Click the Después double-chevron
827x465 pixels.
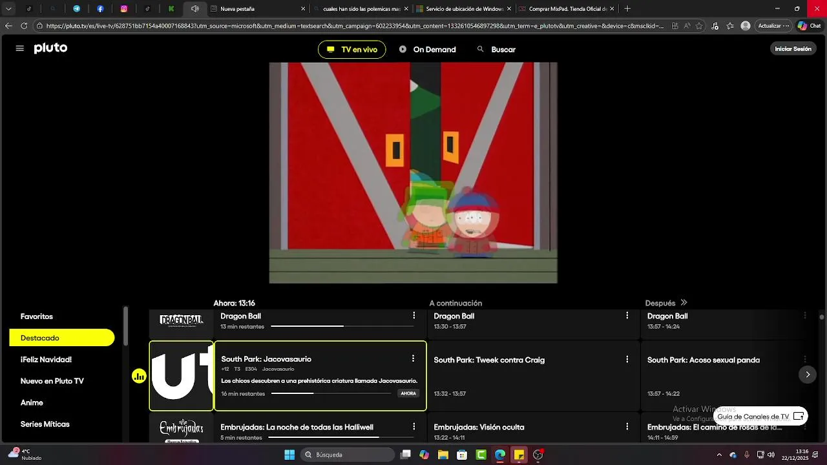tap(684, 303)
